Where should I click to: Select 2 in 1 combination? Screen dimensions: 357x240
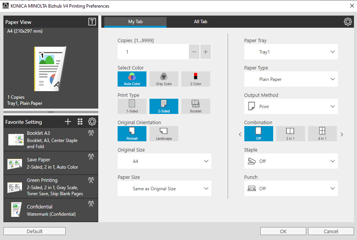click(291, 134)
